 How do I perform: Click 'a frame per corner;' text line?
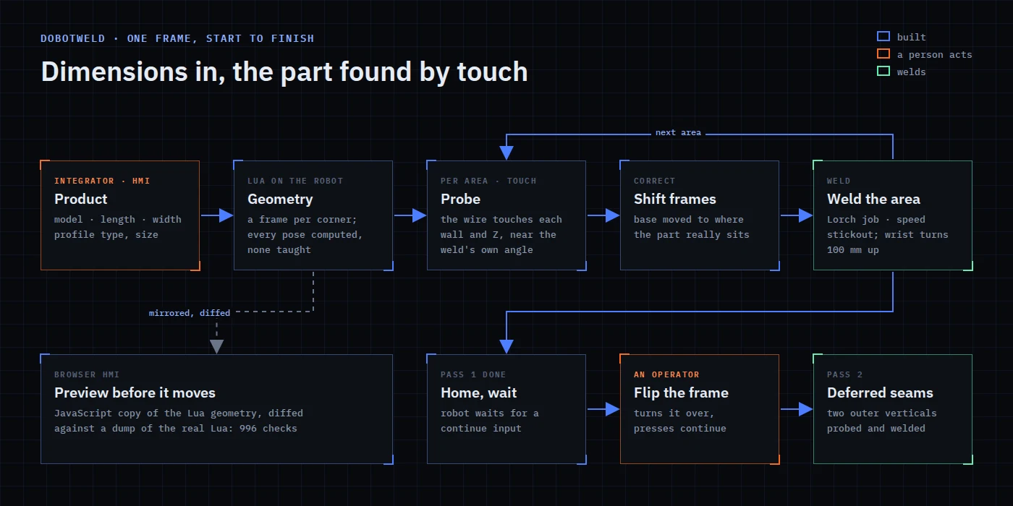point(302,219)
